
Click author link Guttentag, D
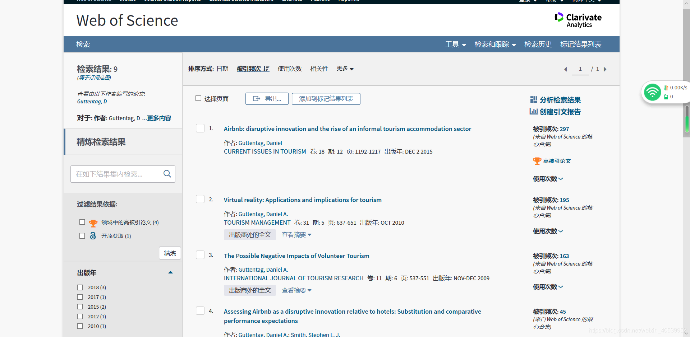92,102
